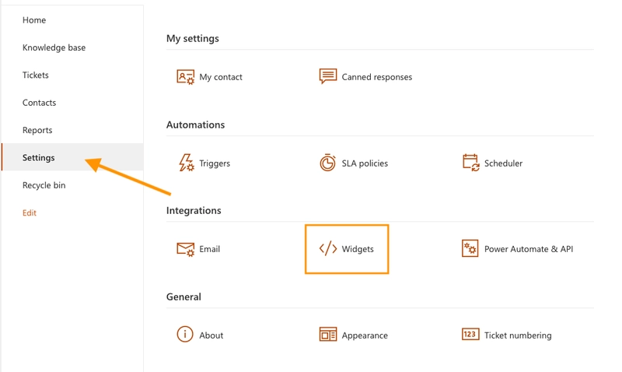Go to Home in sidebar
The image size is (622, 372).
(34, 20)
